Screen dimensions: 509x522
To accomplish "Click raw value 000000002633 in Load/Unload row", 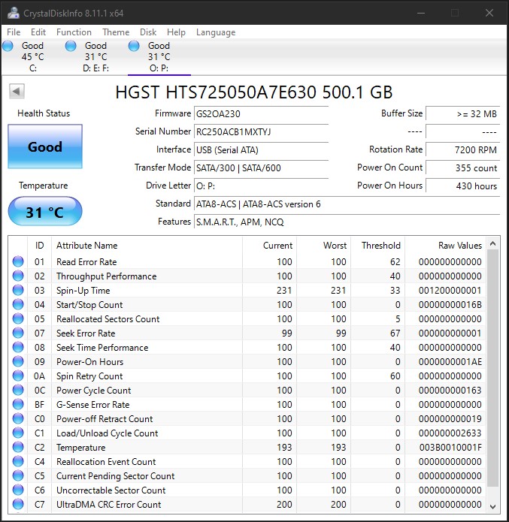I will click(x=450, y=433).
